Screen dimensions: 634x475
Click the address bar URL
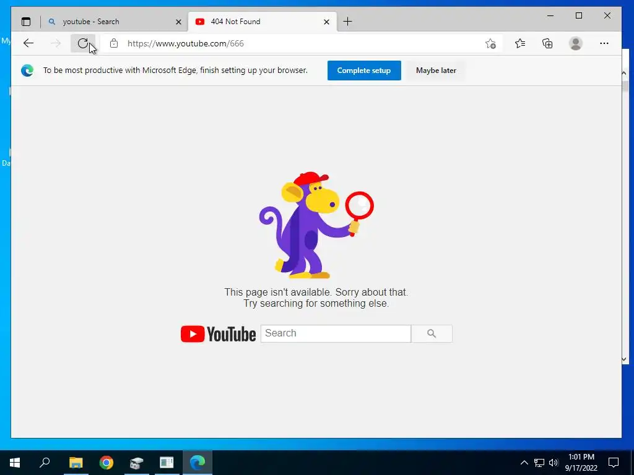click(186, 44)
